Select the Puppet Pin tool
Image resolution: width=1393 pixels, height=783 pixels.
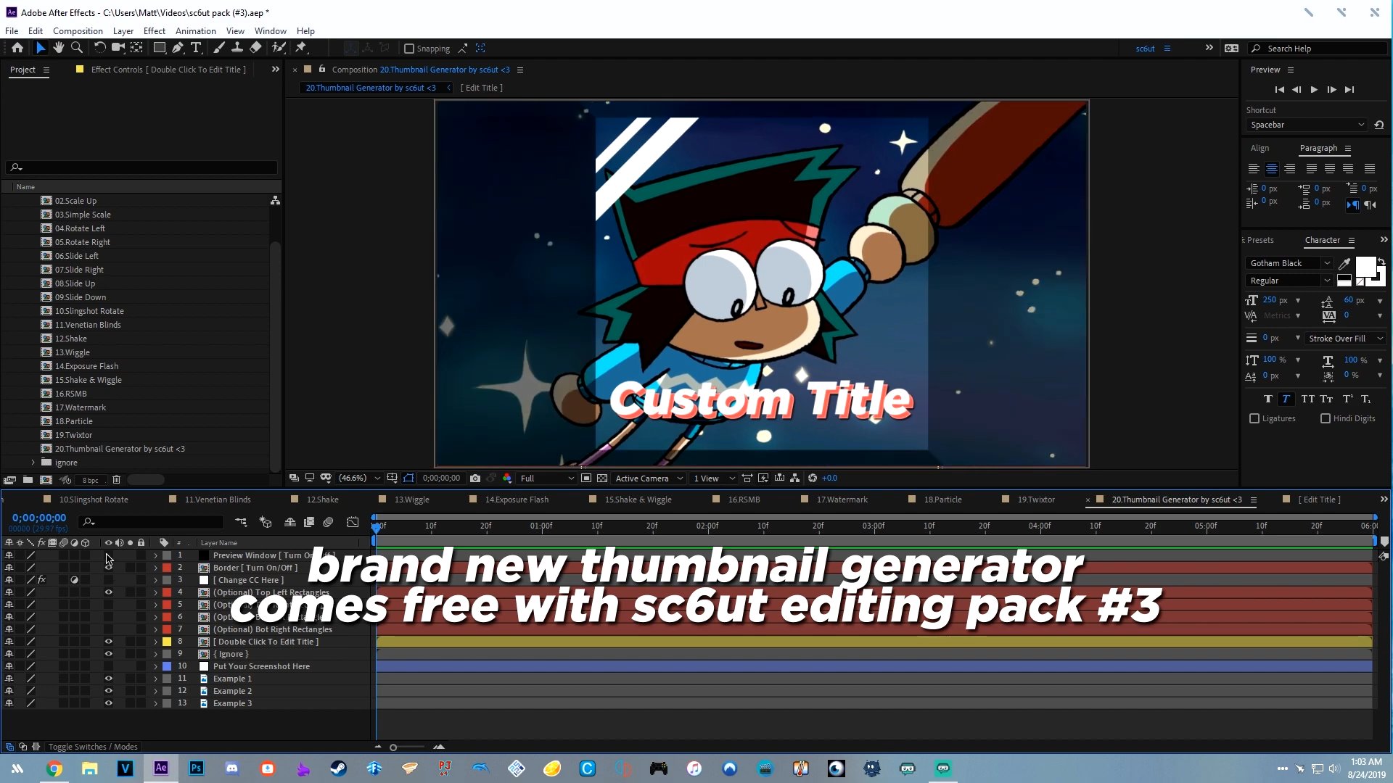pyautogui.click(x=301, y=48)
